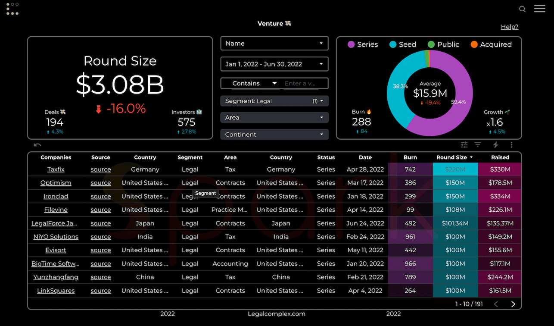Click the undo arrow above table
The height and width of the screenshot is (326, 554).
[x=37, y=145]
